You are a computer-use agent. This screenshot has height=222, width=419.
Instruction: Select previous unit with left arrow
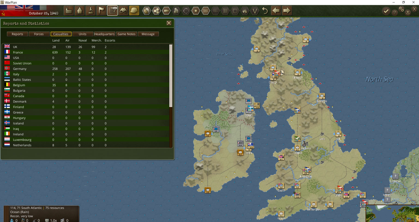[276, 11]
